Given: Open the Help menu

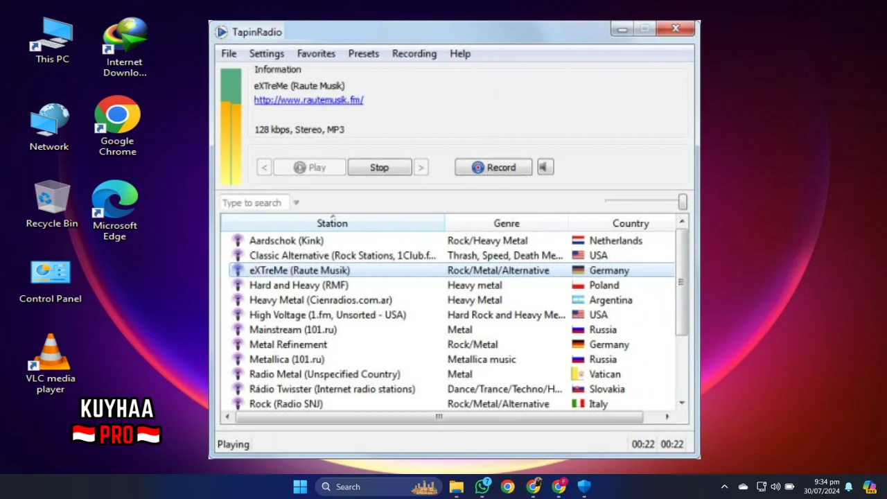Looking at the screenshot, I should 460,53.
